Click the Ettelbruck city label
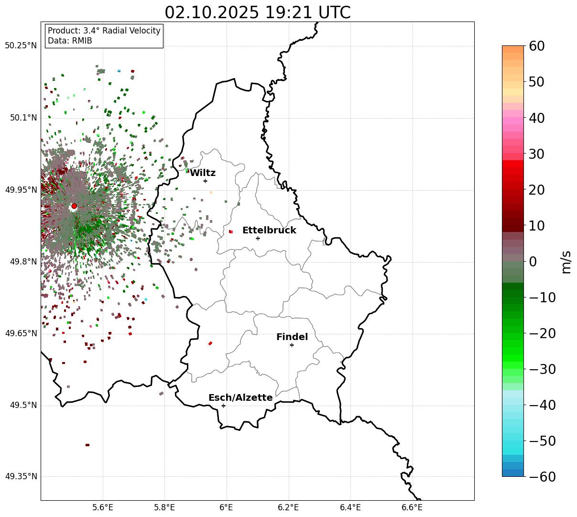577x517 pixels. pyautogui.click(x=269, y=231)
